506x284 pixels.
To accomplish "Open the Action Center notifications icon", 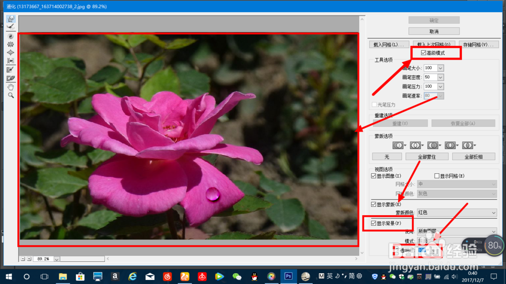I will [x=494, y=276].
